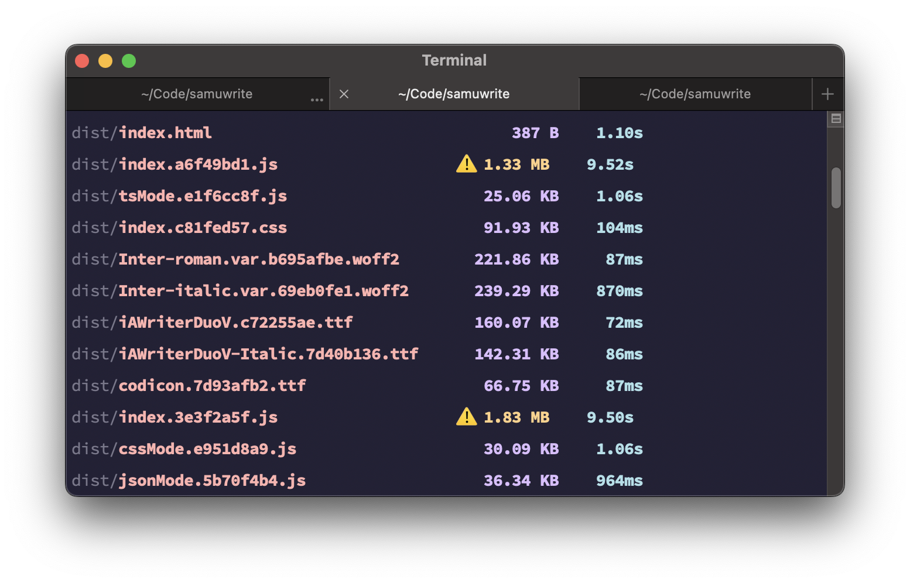This screenshot has height=583, width=910.
Task: Click the 36.34 KB size value
Action: 521,481
